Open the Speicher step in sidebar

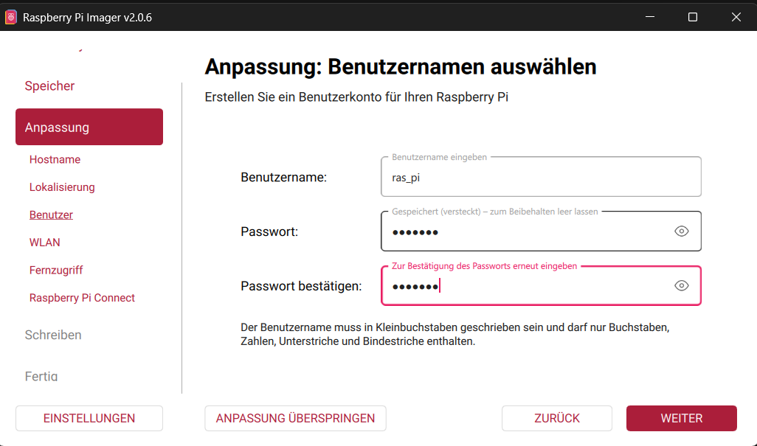tap(49, 86)
